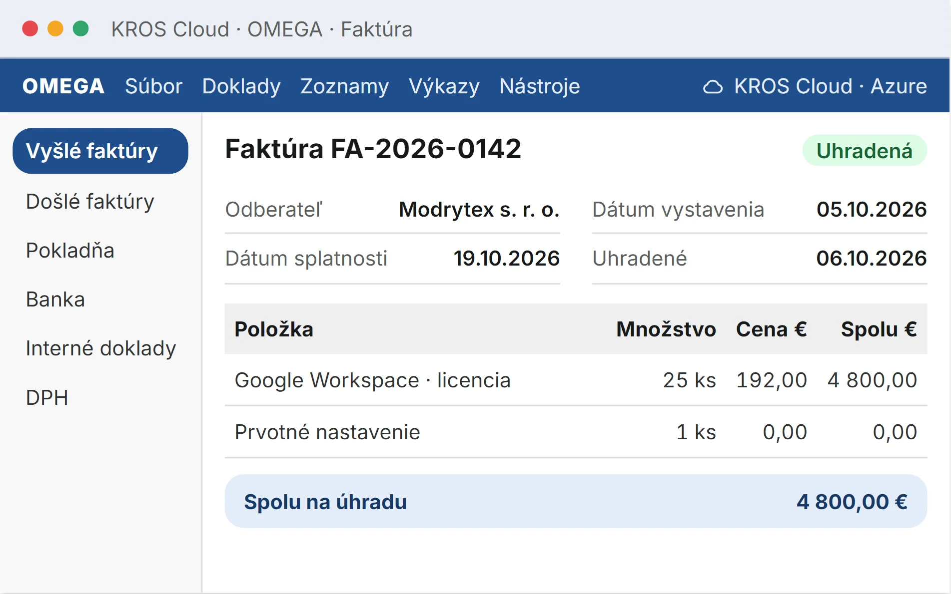This screenshot has width=951, height=594.
Task: Select the Google Workspace · licencia row item
Action: point(372,380)
